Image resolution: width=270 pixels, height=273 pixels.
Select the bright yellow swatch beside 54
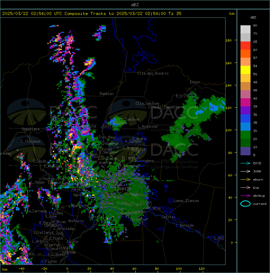point(245,70)
